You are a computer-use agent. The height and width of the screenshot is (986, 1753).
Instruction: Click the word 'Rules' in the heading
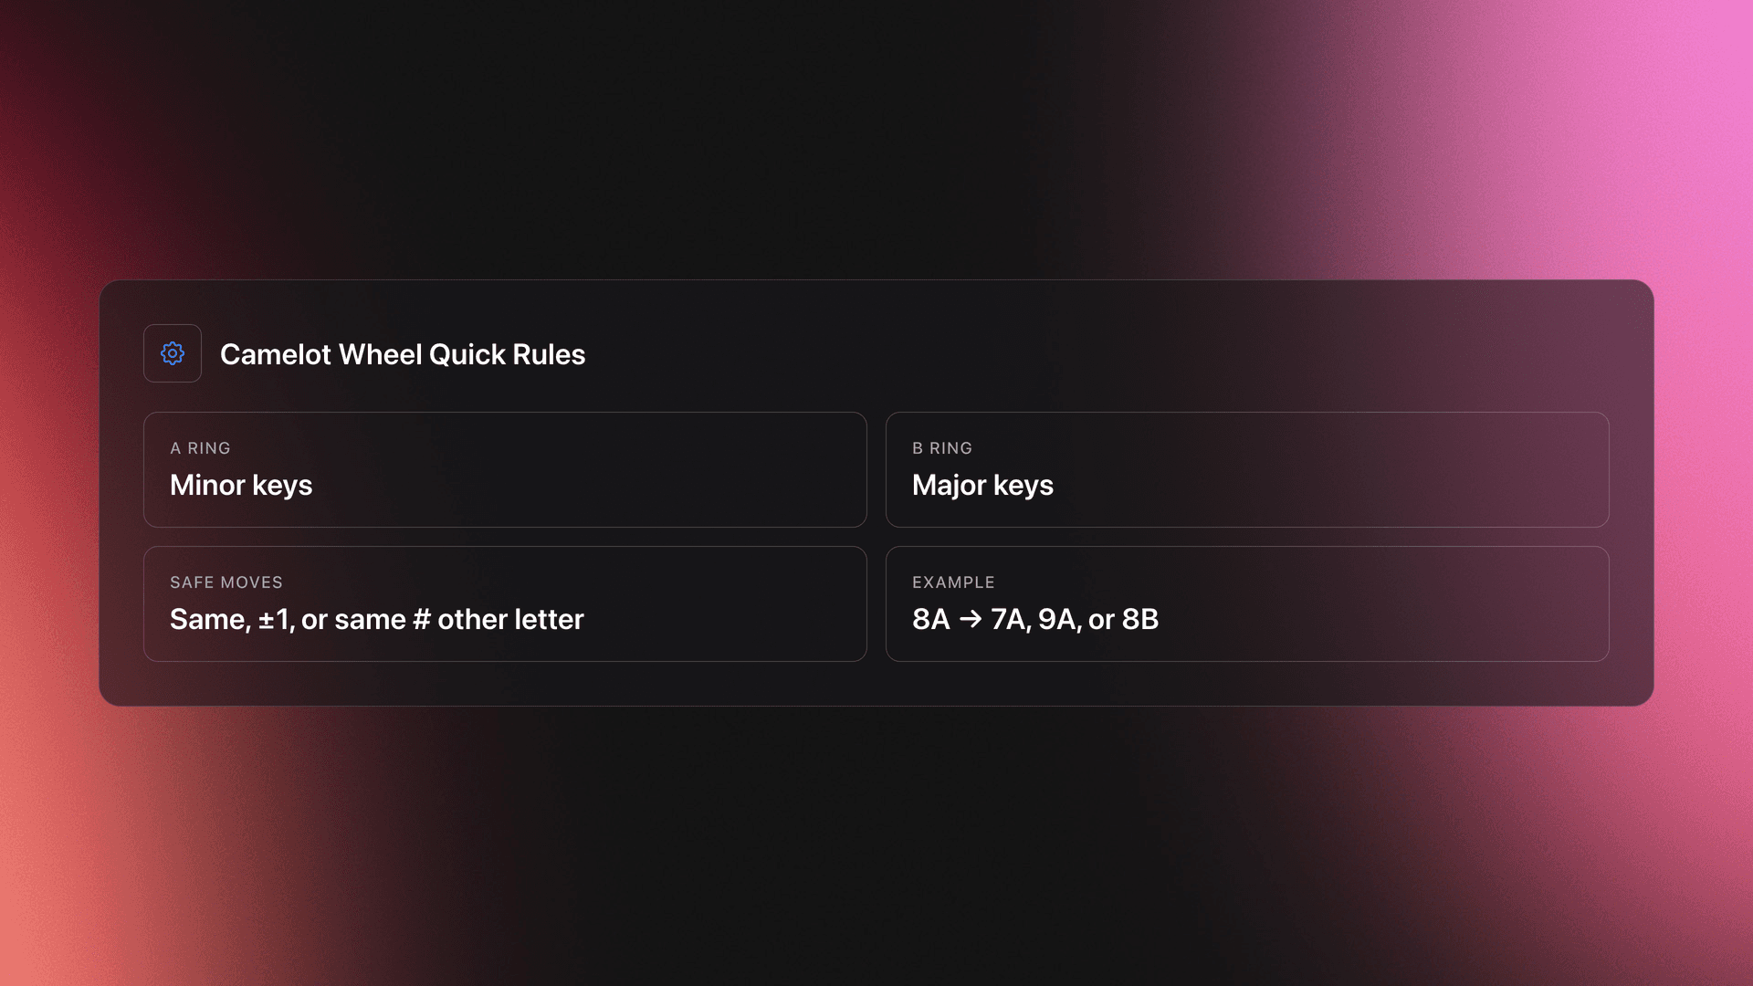coord(549,354)
